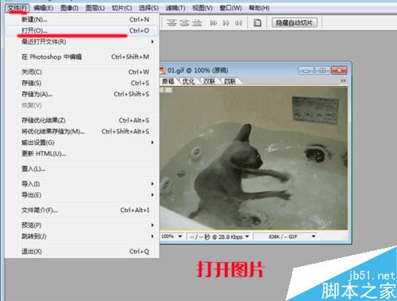
Task: Maximize the 01.gif document window
Action: tap(322, 71)
